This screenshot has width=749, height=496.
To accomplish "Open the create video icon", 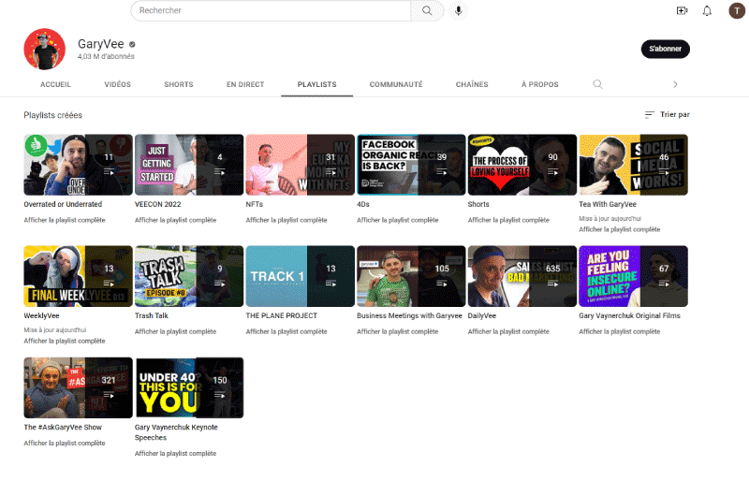I will click(682, 10).
